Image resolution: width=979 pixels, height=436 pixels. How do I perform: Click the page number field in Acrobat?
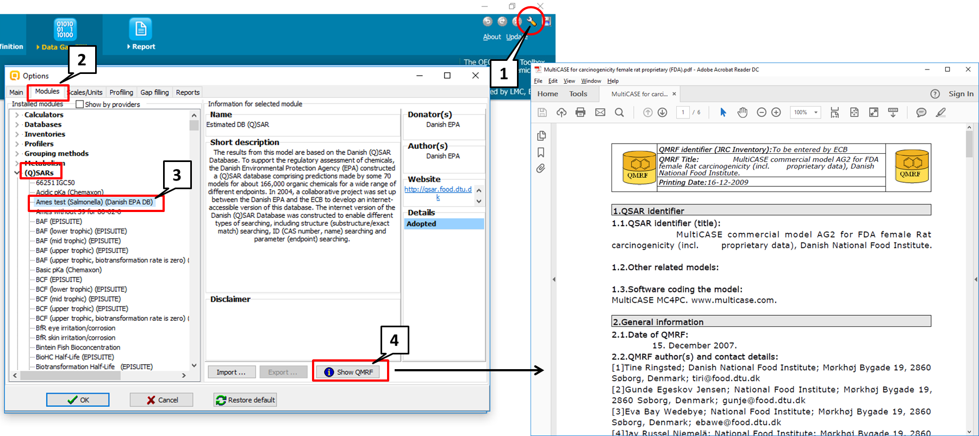point(683,112)
